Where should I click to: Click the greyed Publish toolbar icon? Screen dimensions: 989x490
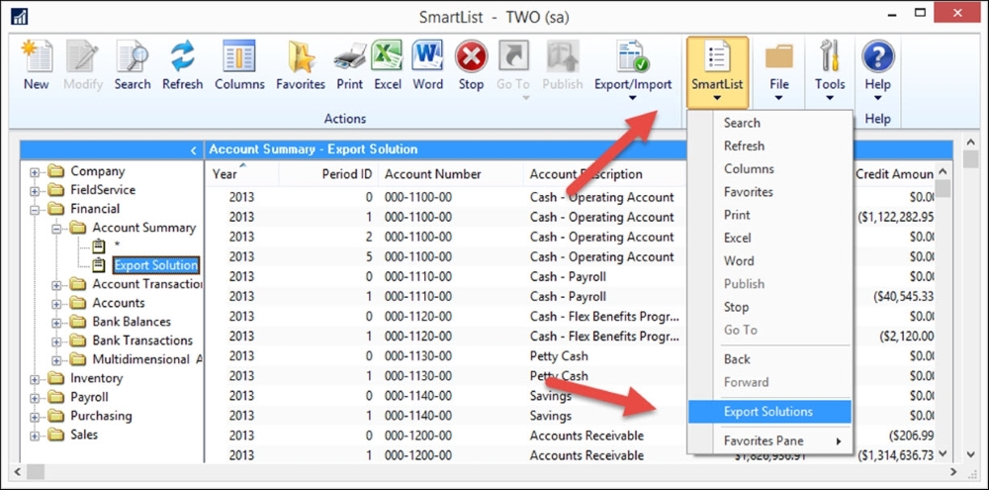pyautogui.click(x=563, y=56)
